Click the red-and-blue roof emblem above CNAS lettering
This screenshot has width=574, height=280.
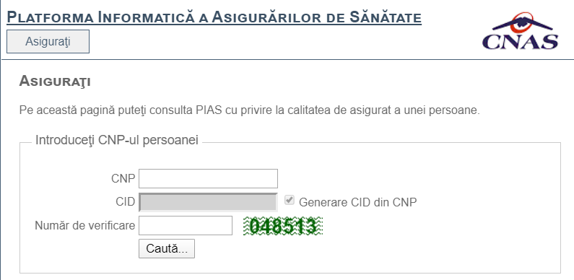click(523, 22)
